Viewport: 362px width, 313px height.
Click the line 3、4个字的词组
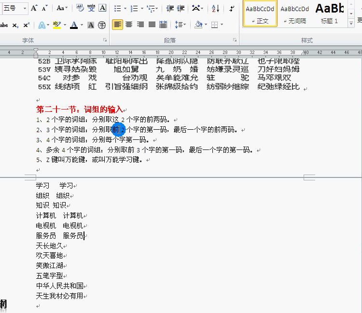(93, 139)
